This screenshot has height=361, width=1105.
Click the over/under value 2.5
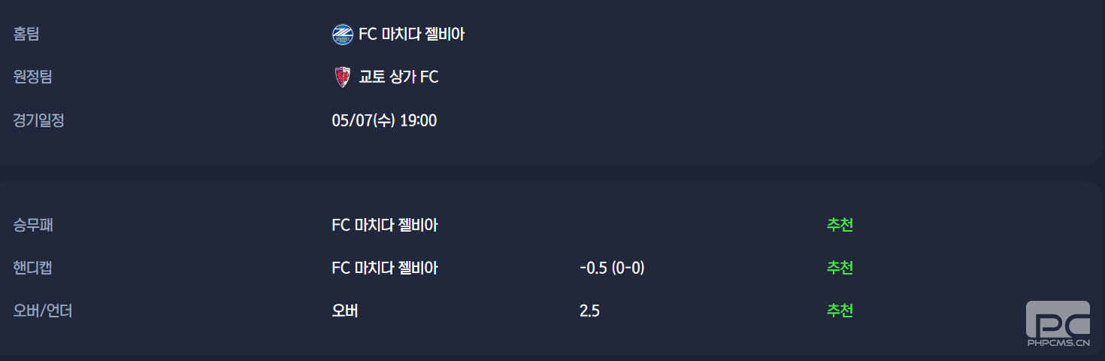point(589,311)
